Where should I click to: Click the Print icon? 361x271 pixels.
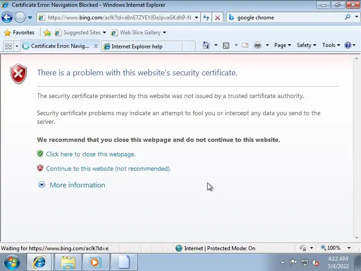pyautogui.click(x=258, y=45)
